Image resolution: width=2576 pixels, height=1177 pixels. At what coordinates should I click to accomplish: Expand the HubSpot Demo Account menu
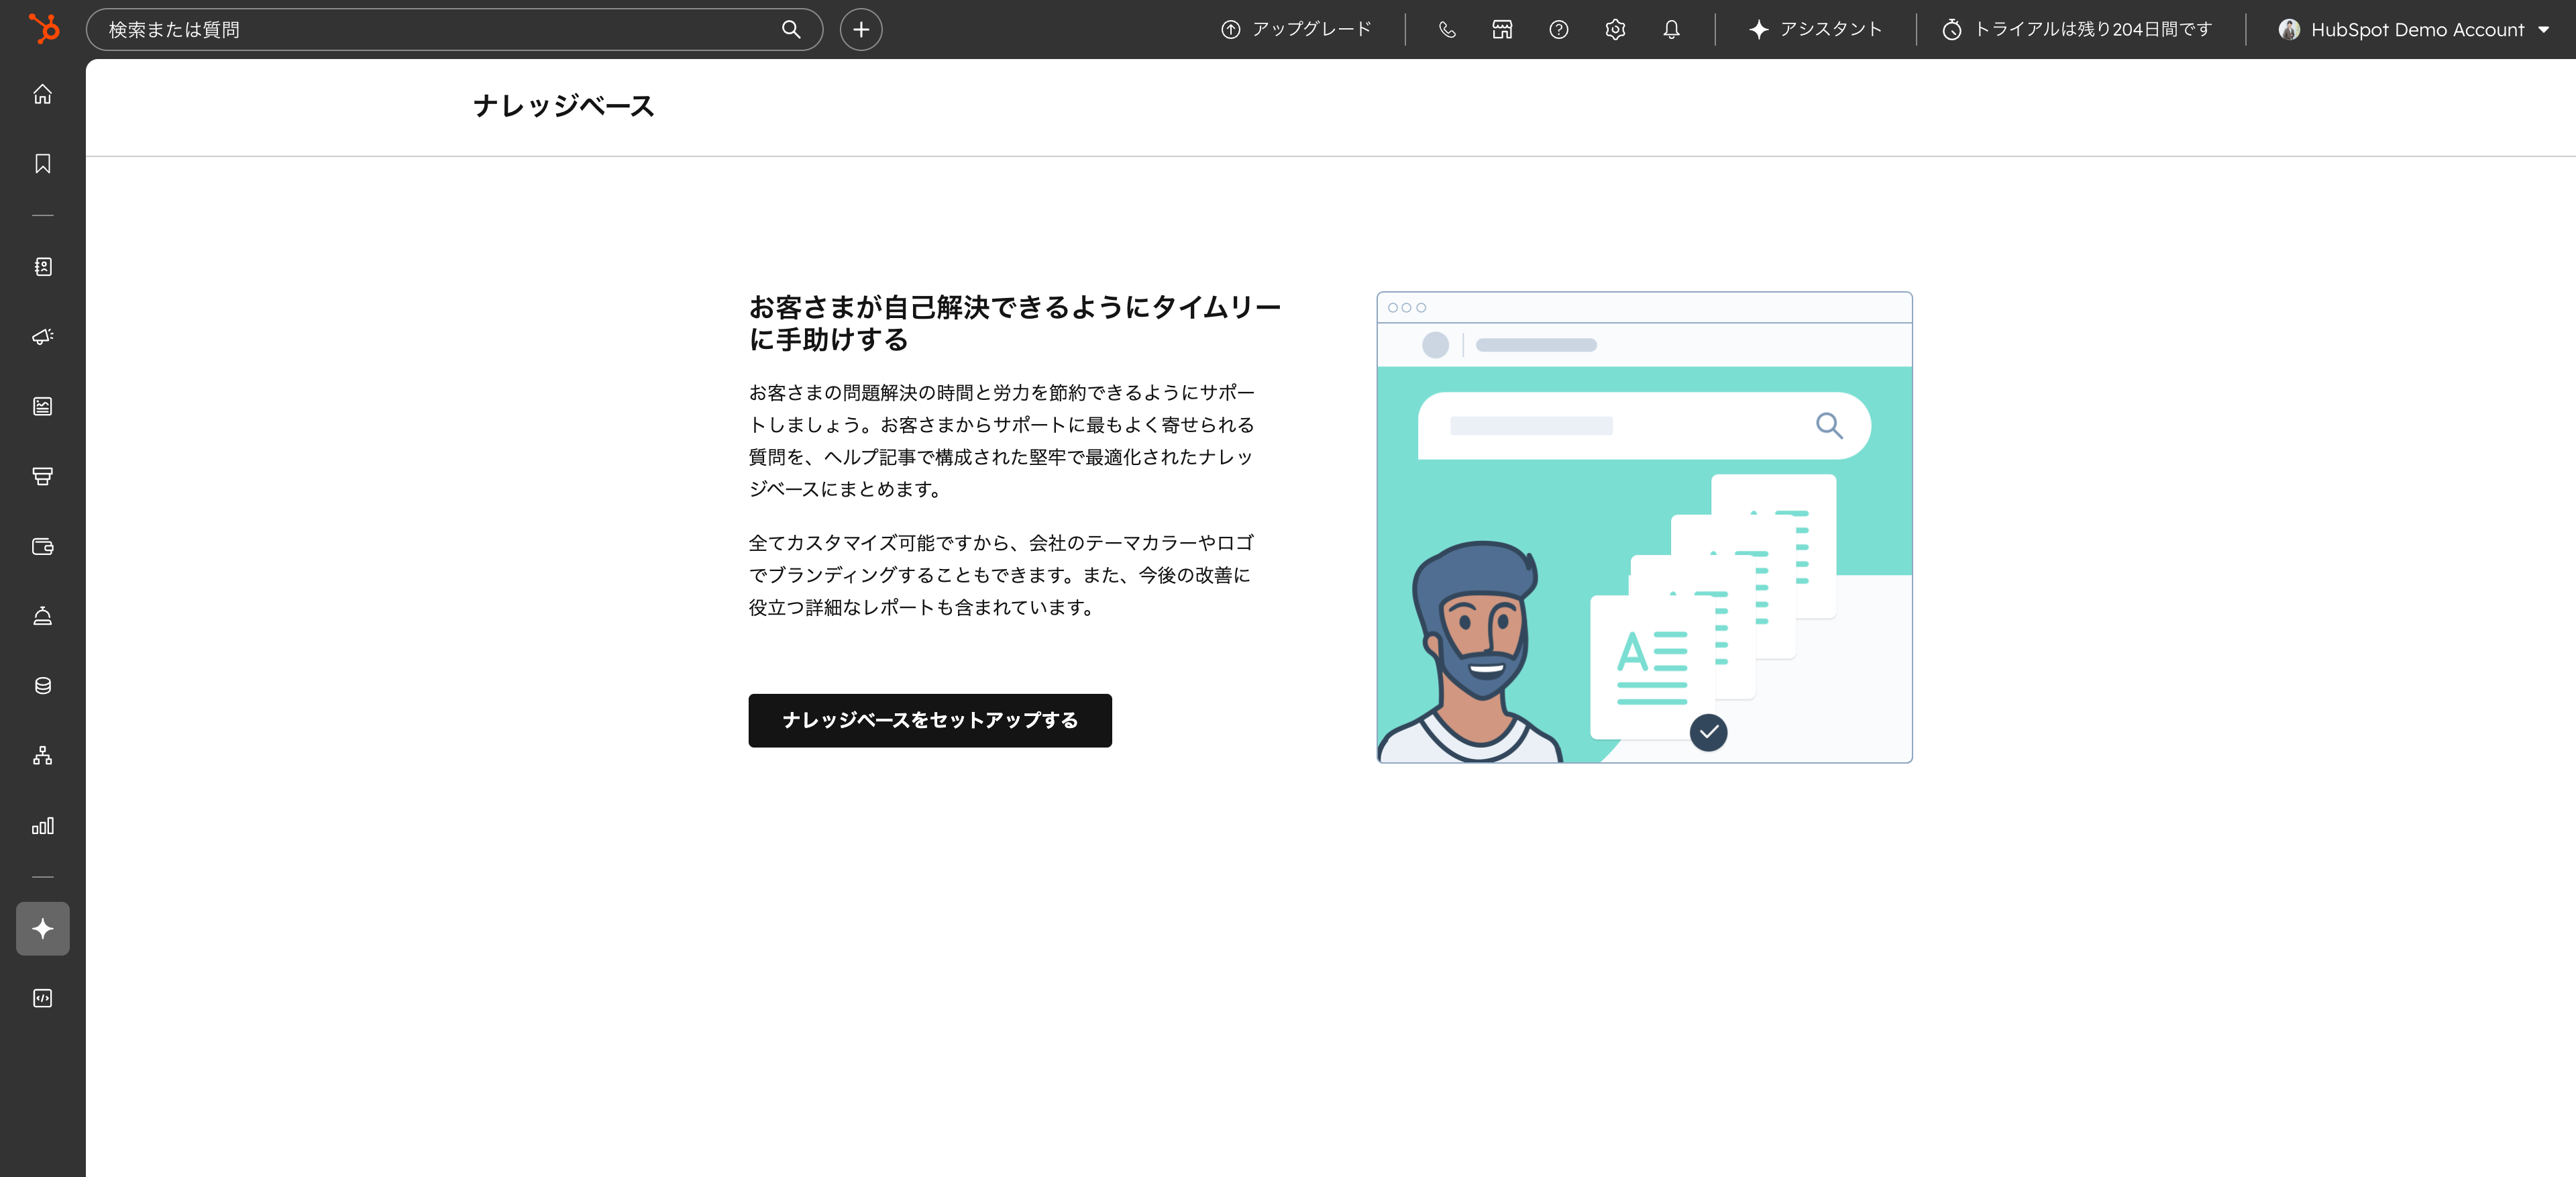[2416, 29]
